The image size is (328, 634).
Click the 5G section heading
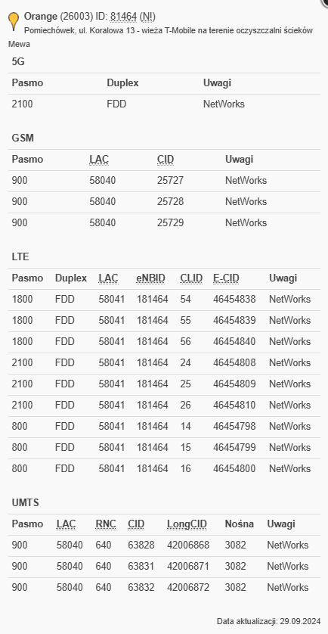coord(18,61)
